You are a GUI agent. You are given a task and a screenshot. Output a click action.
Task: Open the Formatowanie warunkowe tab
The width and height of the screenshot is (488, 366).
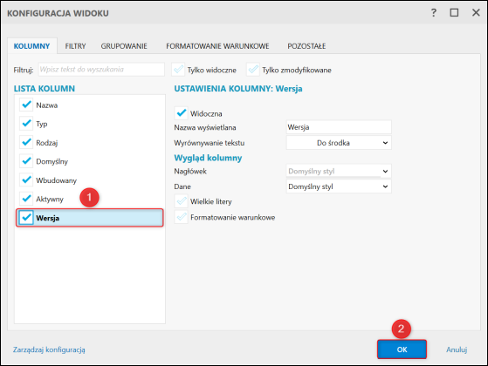click(x=217, y=46)
